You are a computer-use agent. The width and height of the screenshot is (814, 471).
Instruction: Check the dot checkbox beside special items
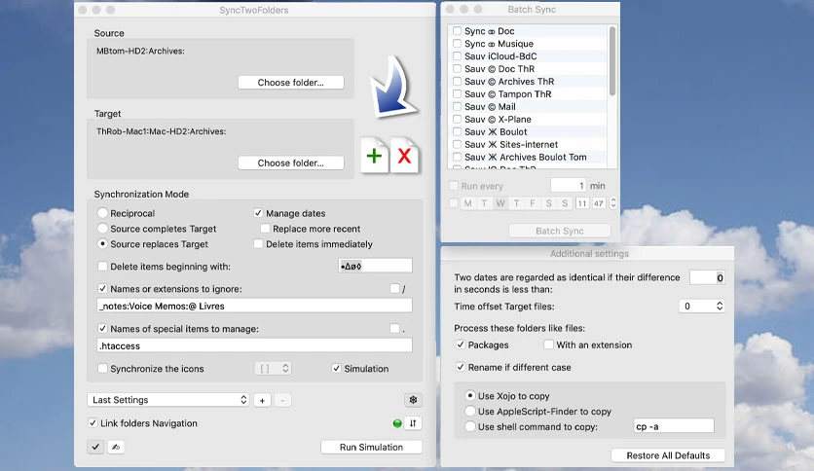click(394, 328)
